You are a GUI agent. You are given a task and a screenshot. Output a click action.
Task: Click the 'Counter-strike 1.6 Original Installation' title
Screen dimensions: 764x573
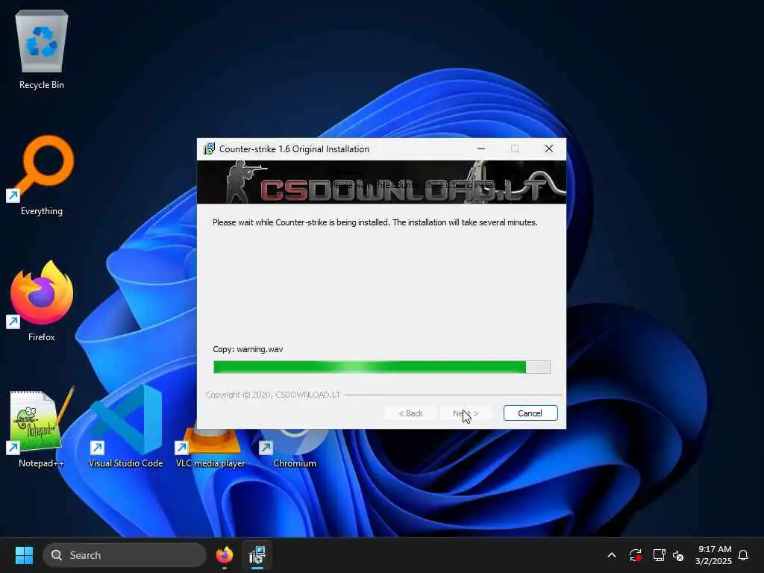[x=294, y=149]
